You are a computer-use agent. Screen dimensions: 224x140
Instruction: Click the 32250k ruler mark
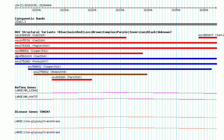tap(176, 10)
